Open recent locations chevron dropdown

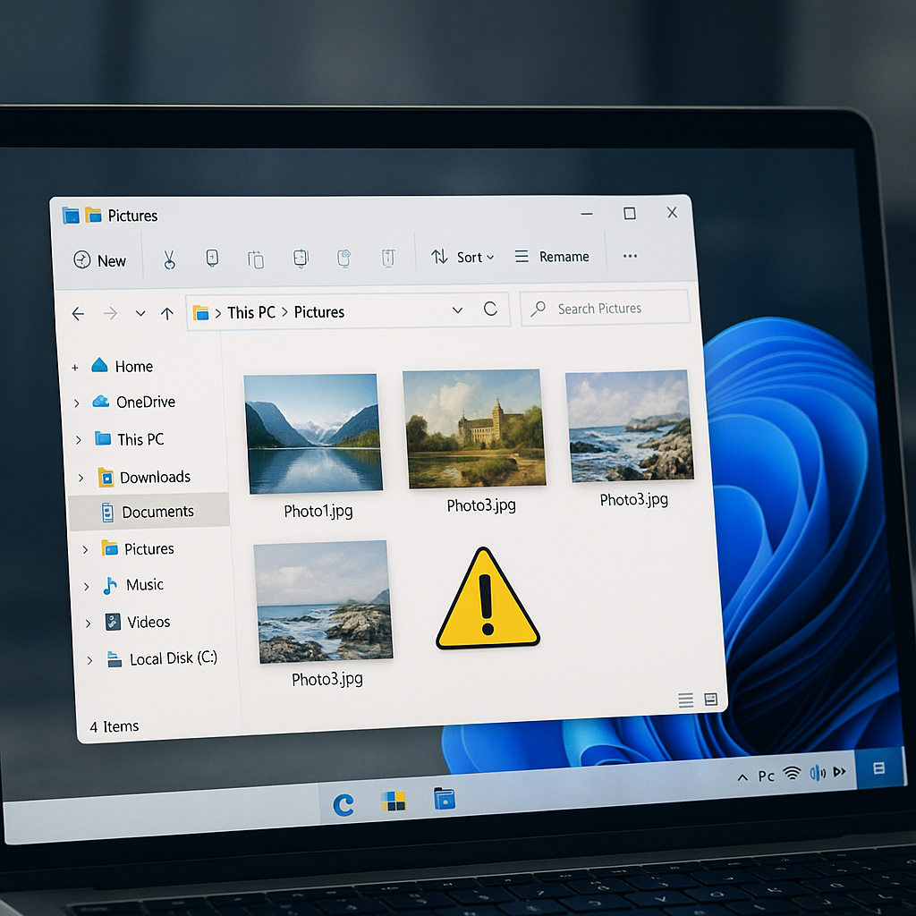coord(140,314)
